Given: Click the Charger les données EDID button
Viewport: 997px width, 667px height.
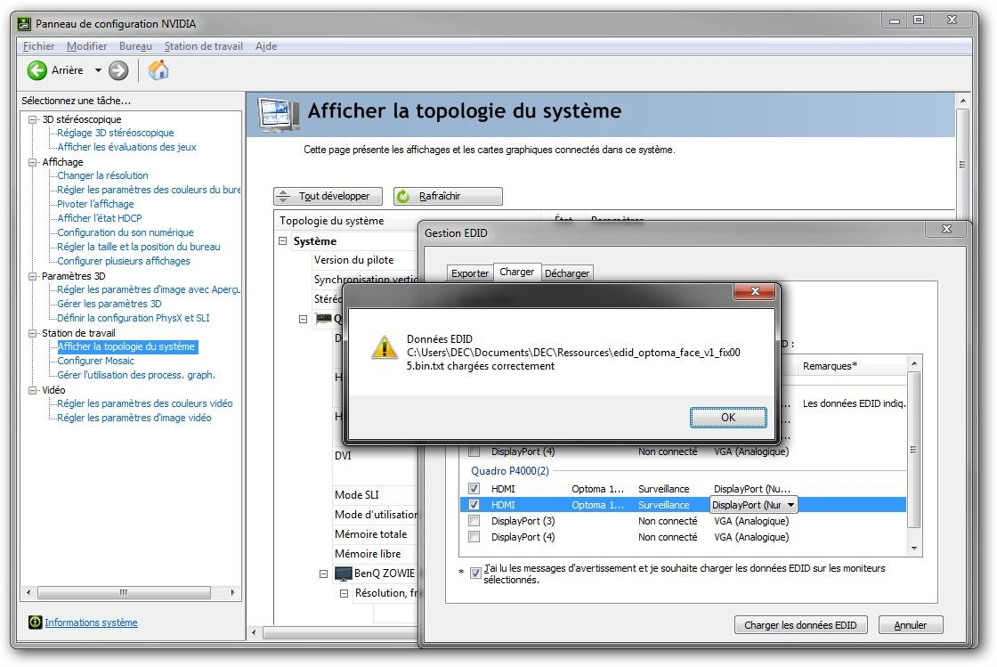Looking at the screenshot, I should (800, 625).
